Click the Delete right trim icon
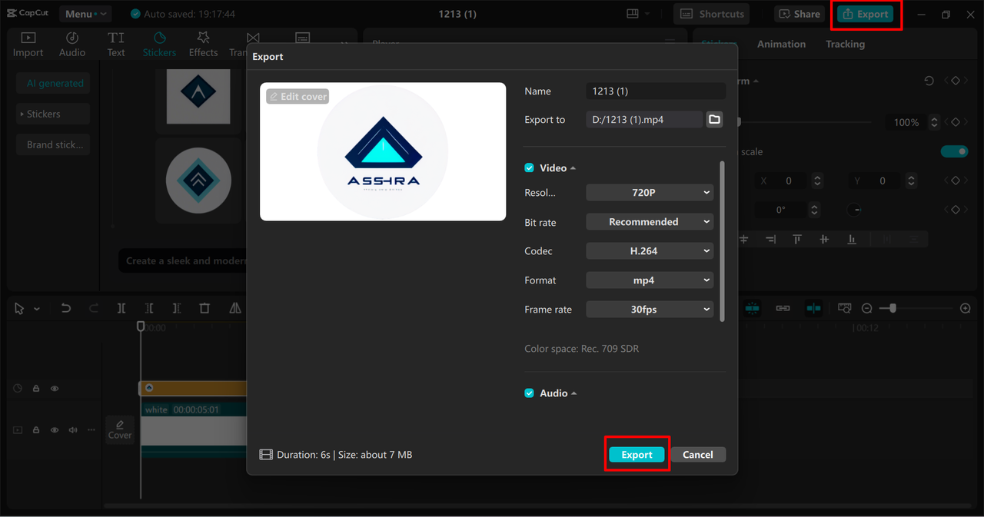Screen dimensions: 984x517 [x=177, y=308]
